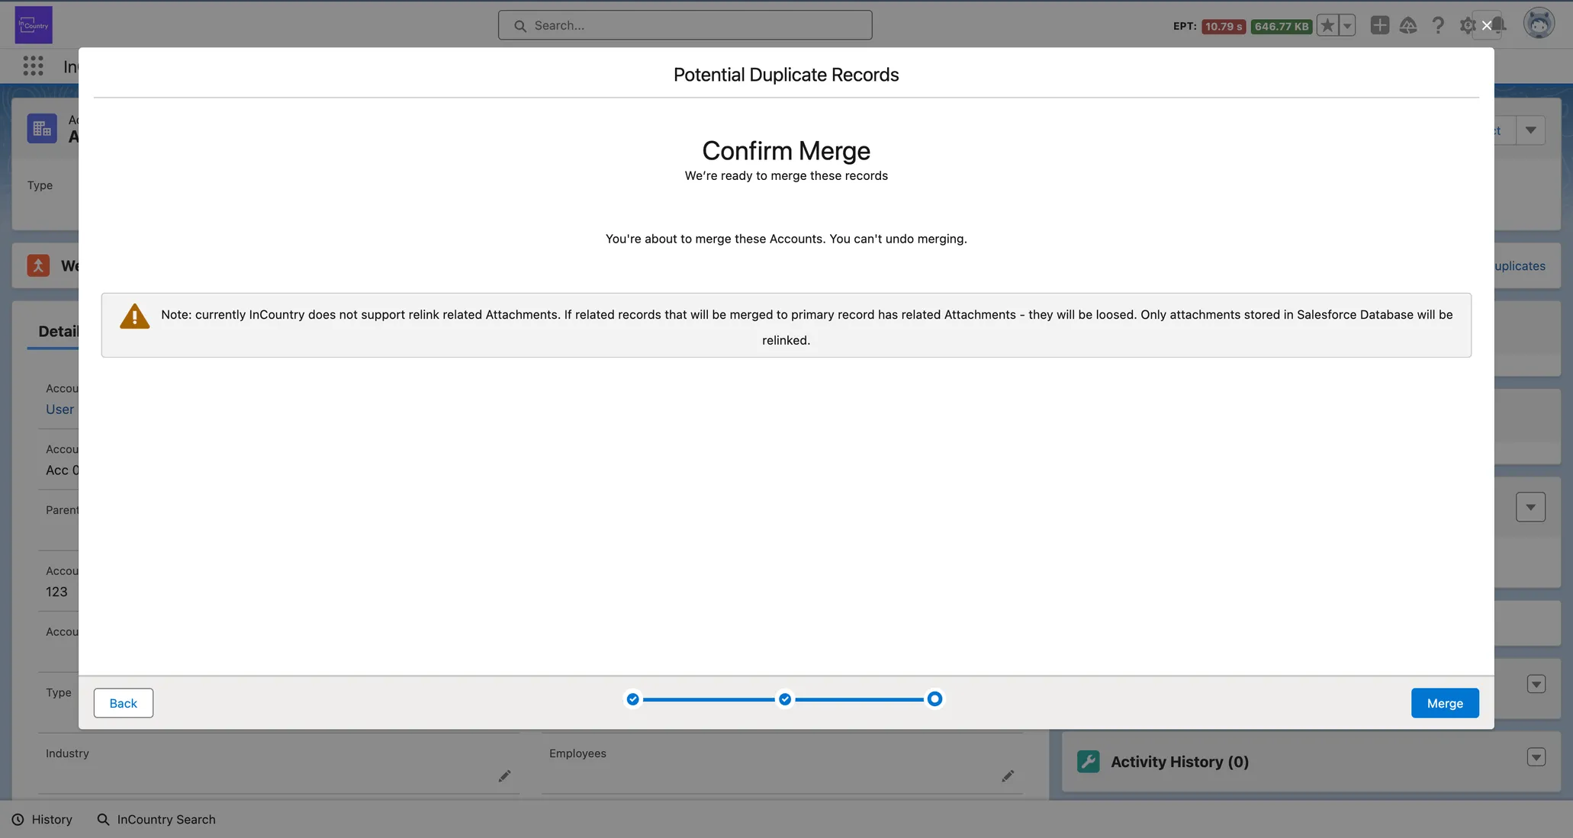This screenshot has height=838, width=1573.
Task: Open the App Launcher grid icon
Action: pyautogui.click(x=33, y=66)
